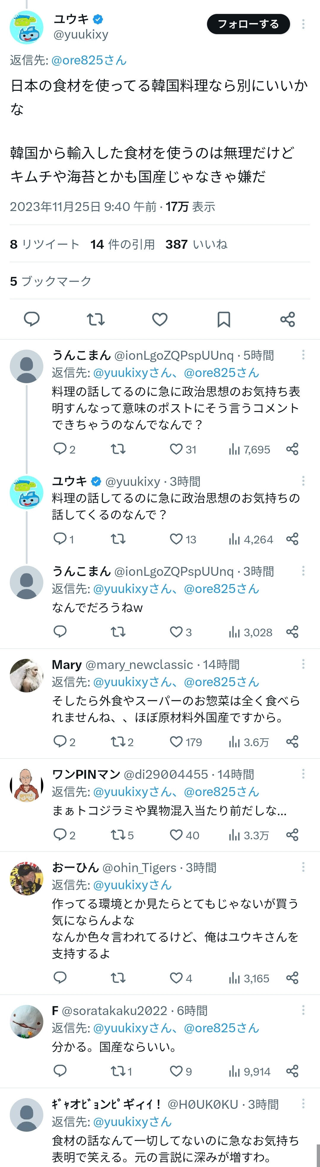The width and height of the screenshot is (320, 1167).
Task: Open the @ore825さん link at top
Action: (89, 60)
